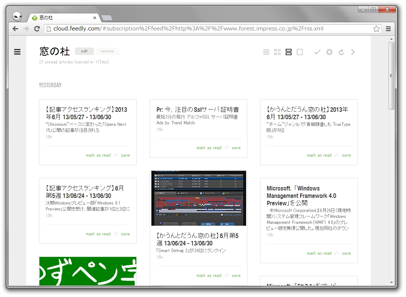
Task: Toggle the bookmark star in address bar
Action: [x=376, y=28]
